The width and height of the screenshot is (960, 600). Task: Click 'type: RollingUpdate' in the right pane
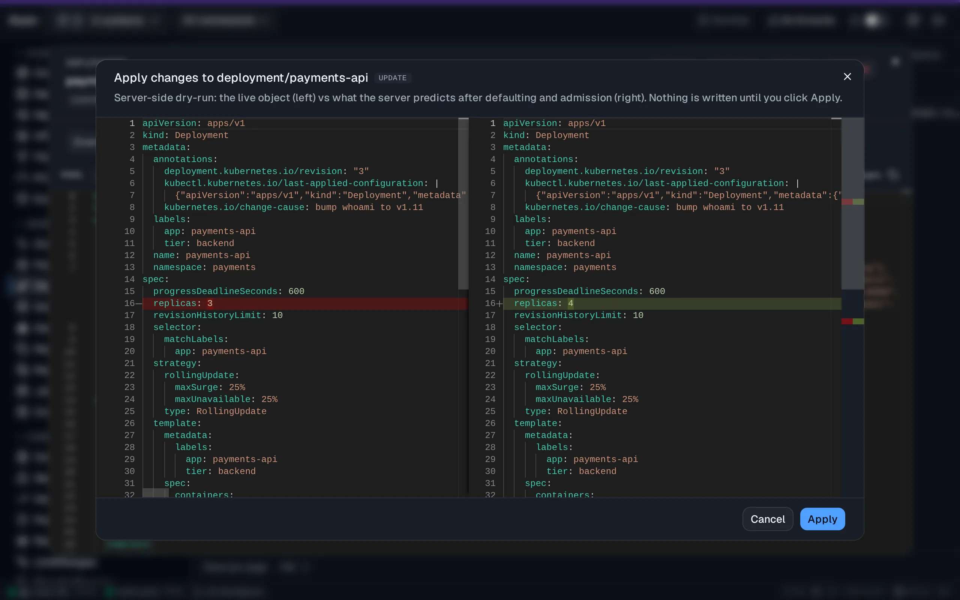point(576,411)
